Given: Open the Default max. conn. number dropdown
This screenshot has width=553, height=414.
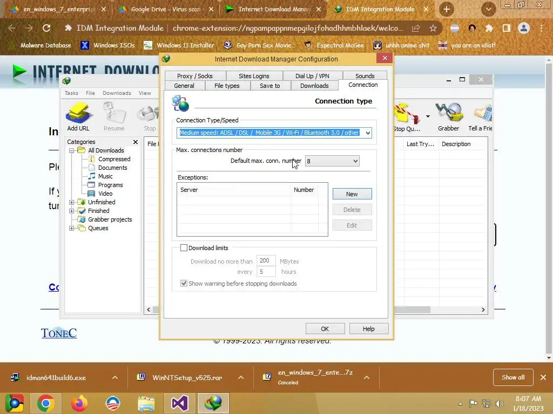Looking at the screenshot, I should point(332,161).
